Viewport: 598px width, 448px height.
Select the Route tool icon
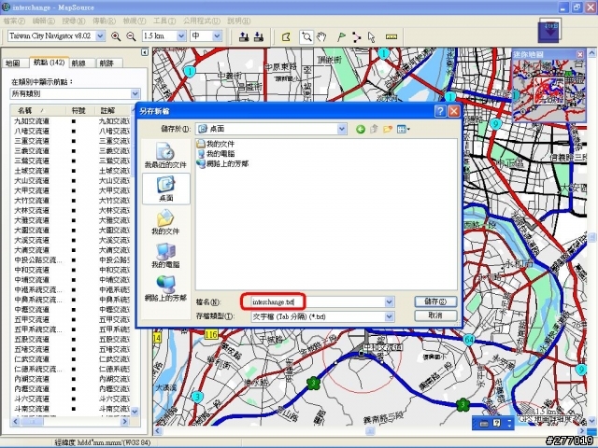pos(356,36)
